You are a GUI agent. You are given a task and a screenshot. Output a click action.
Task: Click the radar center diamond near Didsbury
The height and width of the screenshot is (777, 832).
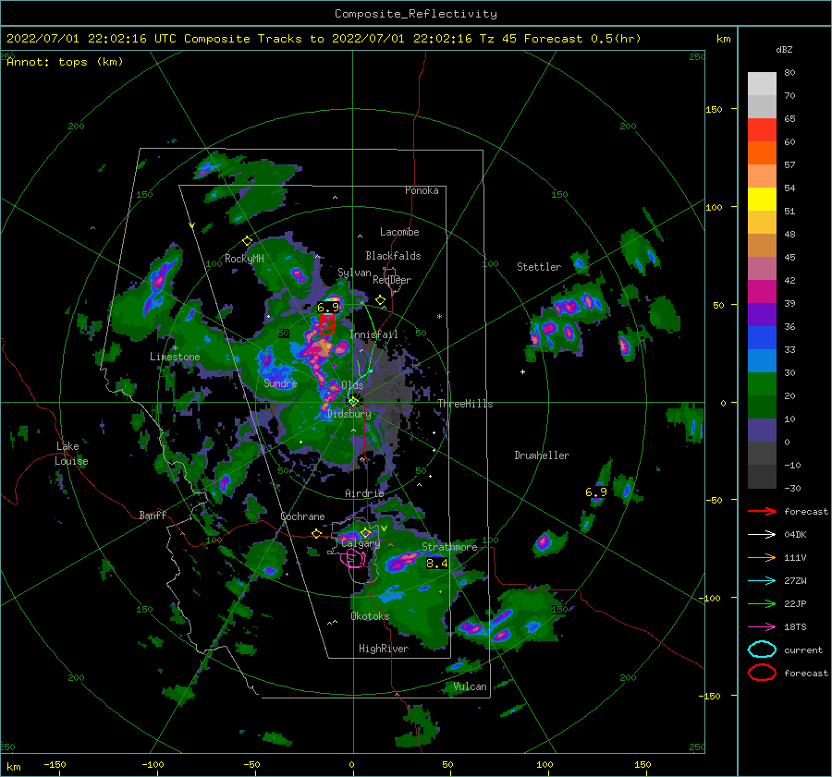[x=353, y=402]
